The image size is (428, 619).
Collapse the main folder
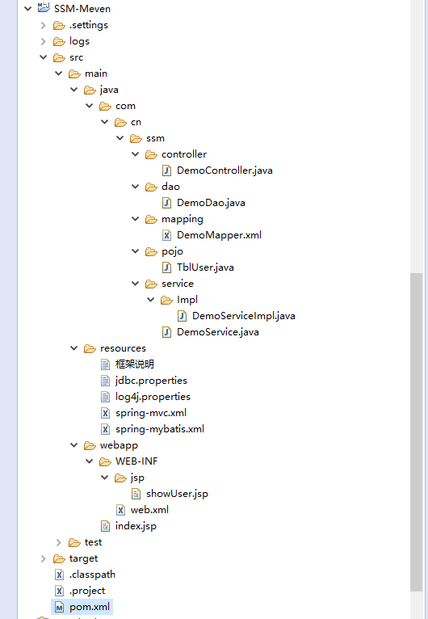(x=59, y=74)
